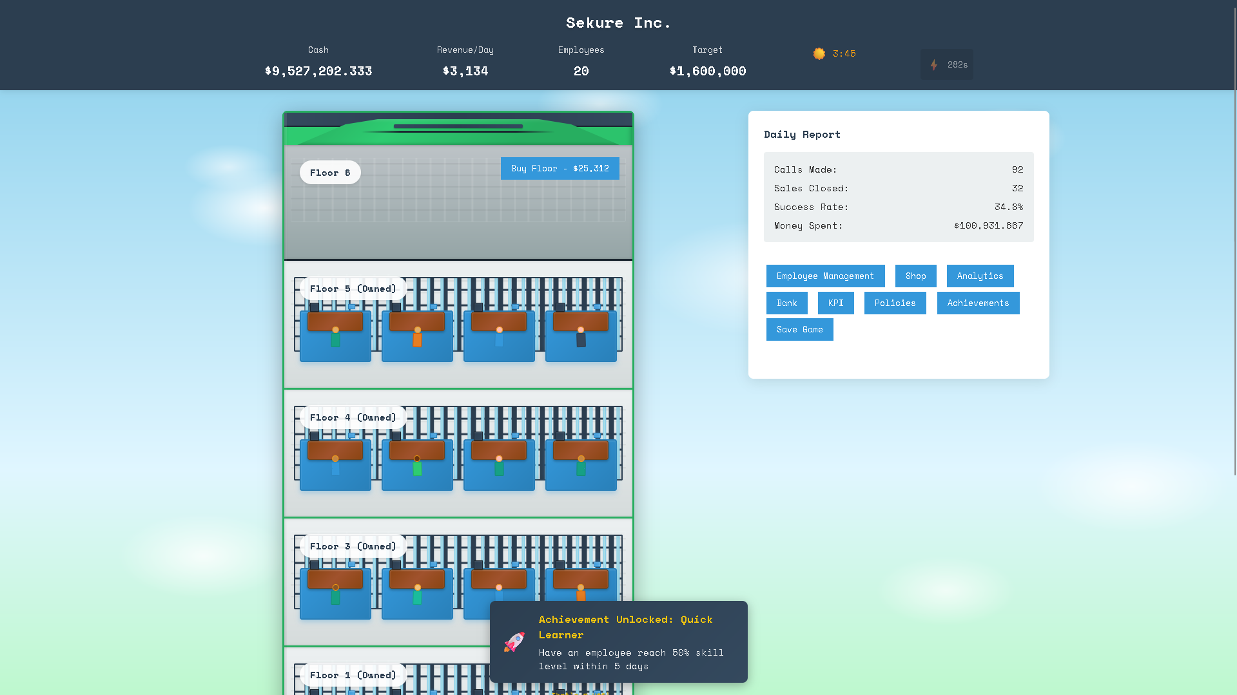Activate the lightning boost icon

[933, 64]
